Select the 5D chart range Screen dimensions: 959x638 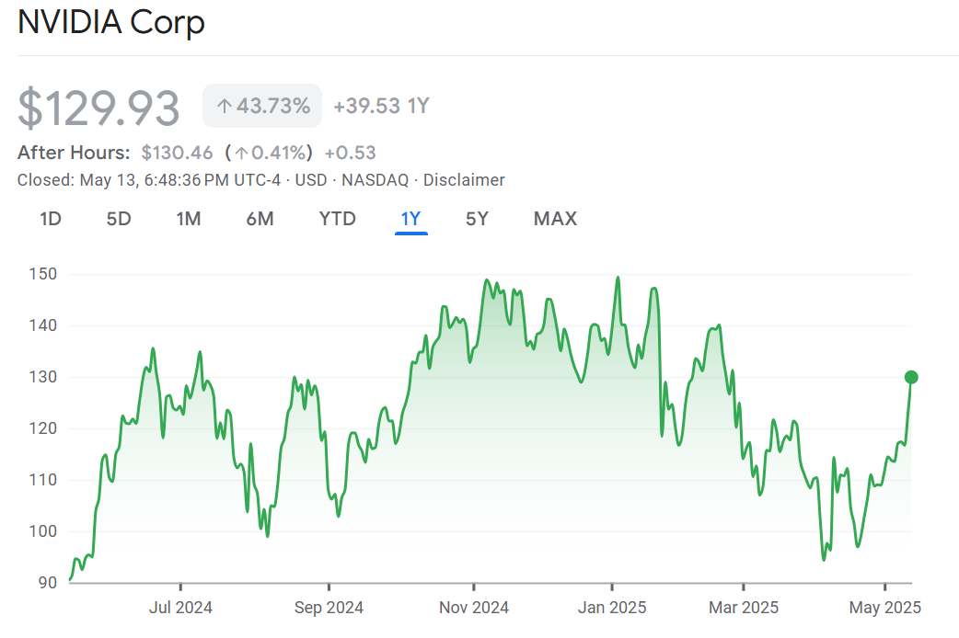pyautogui.click(x=119, y=219)
